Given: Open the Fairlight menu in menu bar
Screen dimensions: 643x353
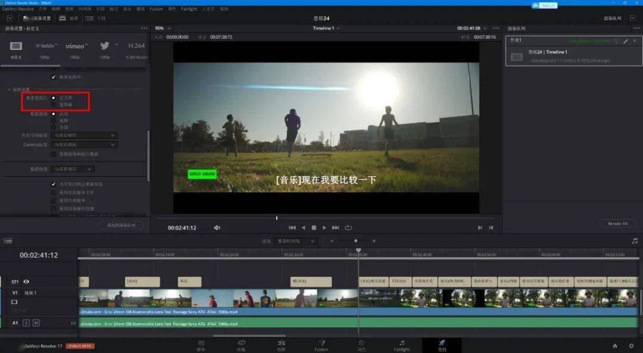Looking at the screenshot, I should (x=189, y=9).
